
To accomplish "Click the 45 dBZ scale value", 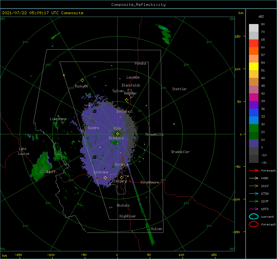I will (x=263, y=86).
